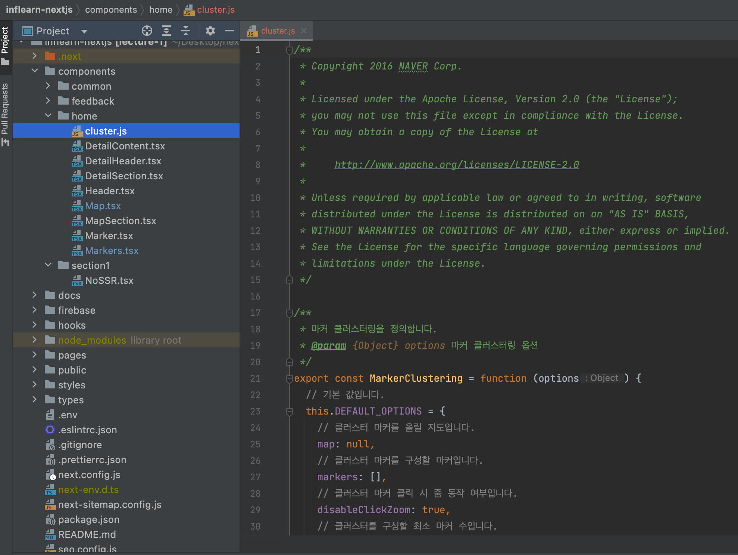738x555 pixels.
Task: Expand the hooks folder
Action: click(35, 325)
